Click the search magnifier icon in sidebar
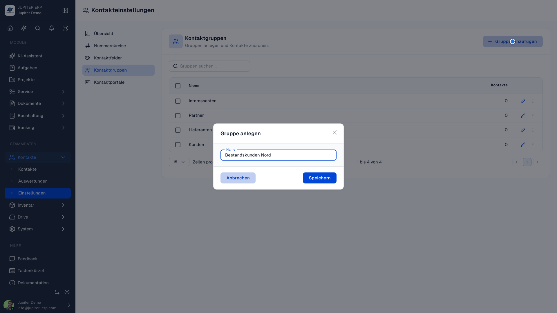 tap(38, 28)
